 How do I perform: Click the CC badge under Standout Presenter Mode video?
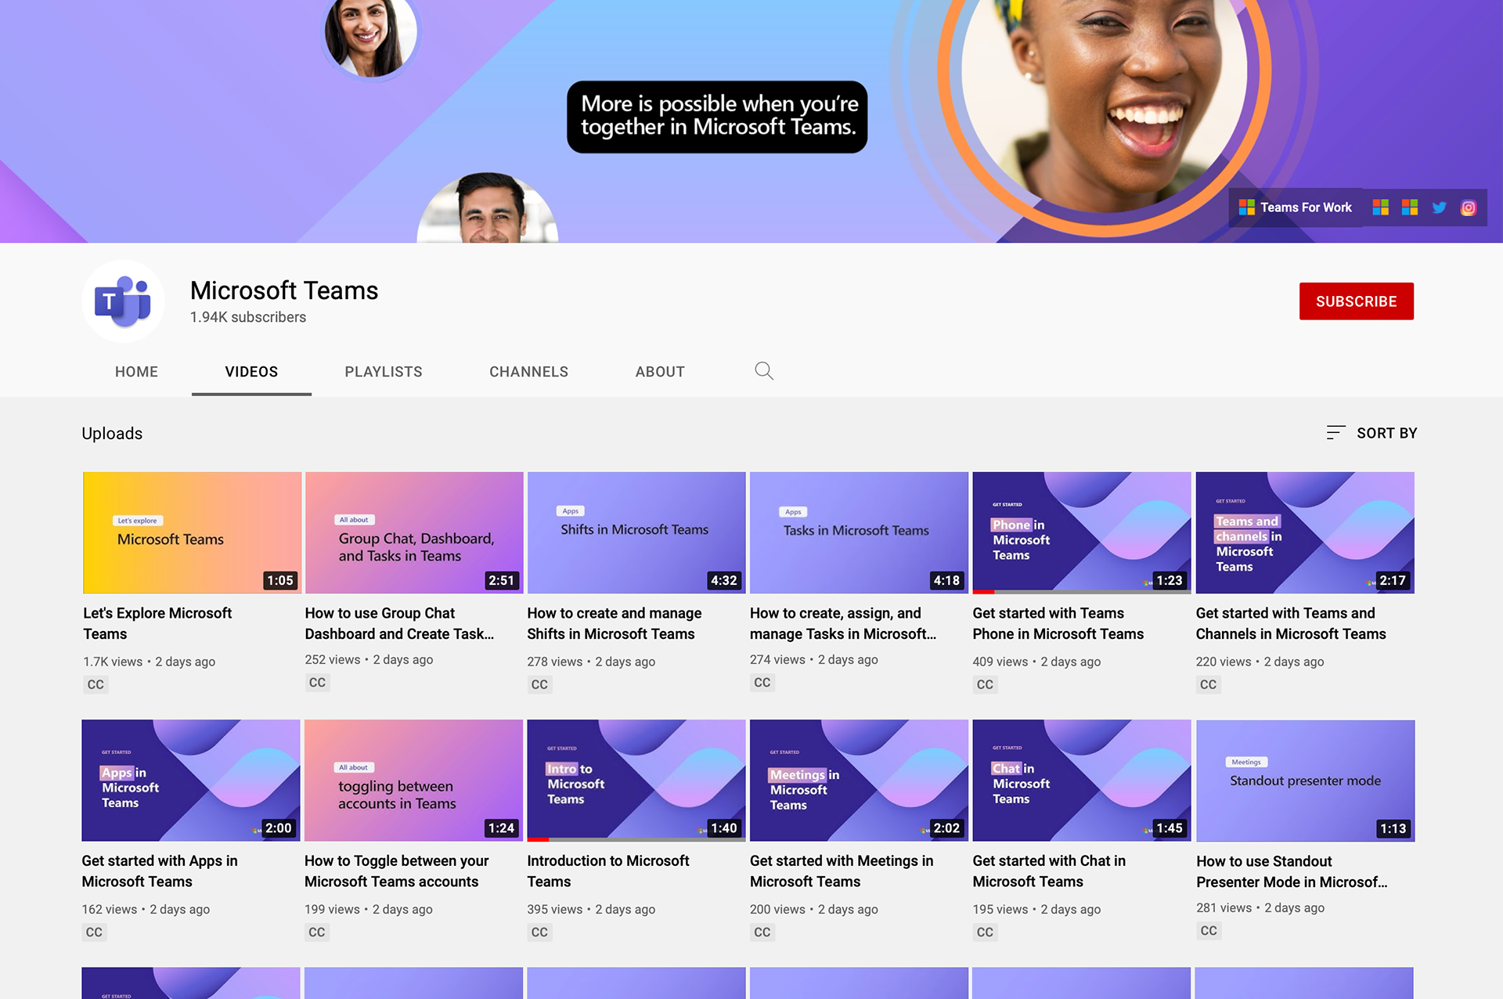coord(1209,930)
